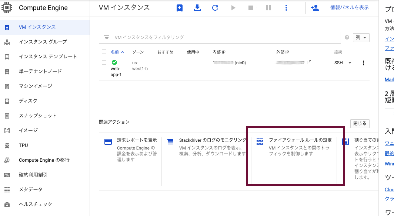
Task: Click the Stackdriver ログのモニタリング card icon
Action: pos(170,141)
